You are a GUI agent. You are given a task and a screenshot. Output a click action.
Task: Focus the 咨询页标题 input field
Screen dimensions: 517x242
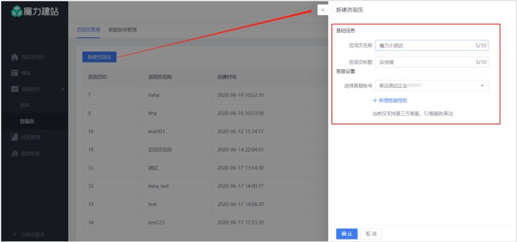(x=431, y=62)
